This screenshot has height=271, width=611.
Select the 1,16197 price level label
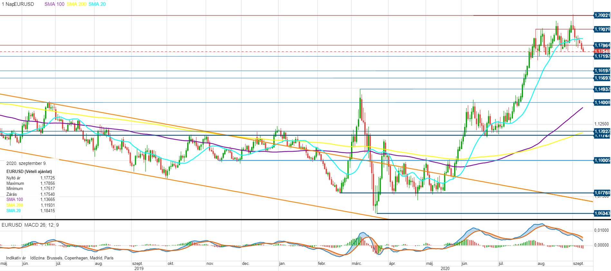[x=602, y=71]
